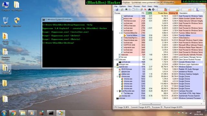The width and height of the screenshot is (207, 116).
Task: Open the Find menu
Action: (144, 6)
